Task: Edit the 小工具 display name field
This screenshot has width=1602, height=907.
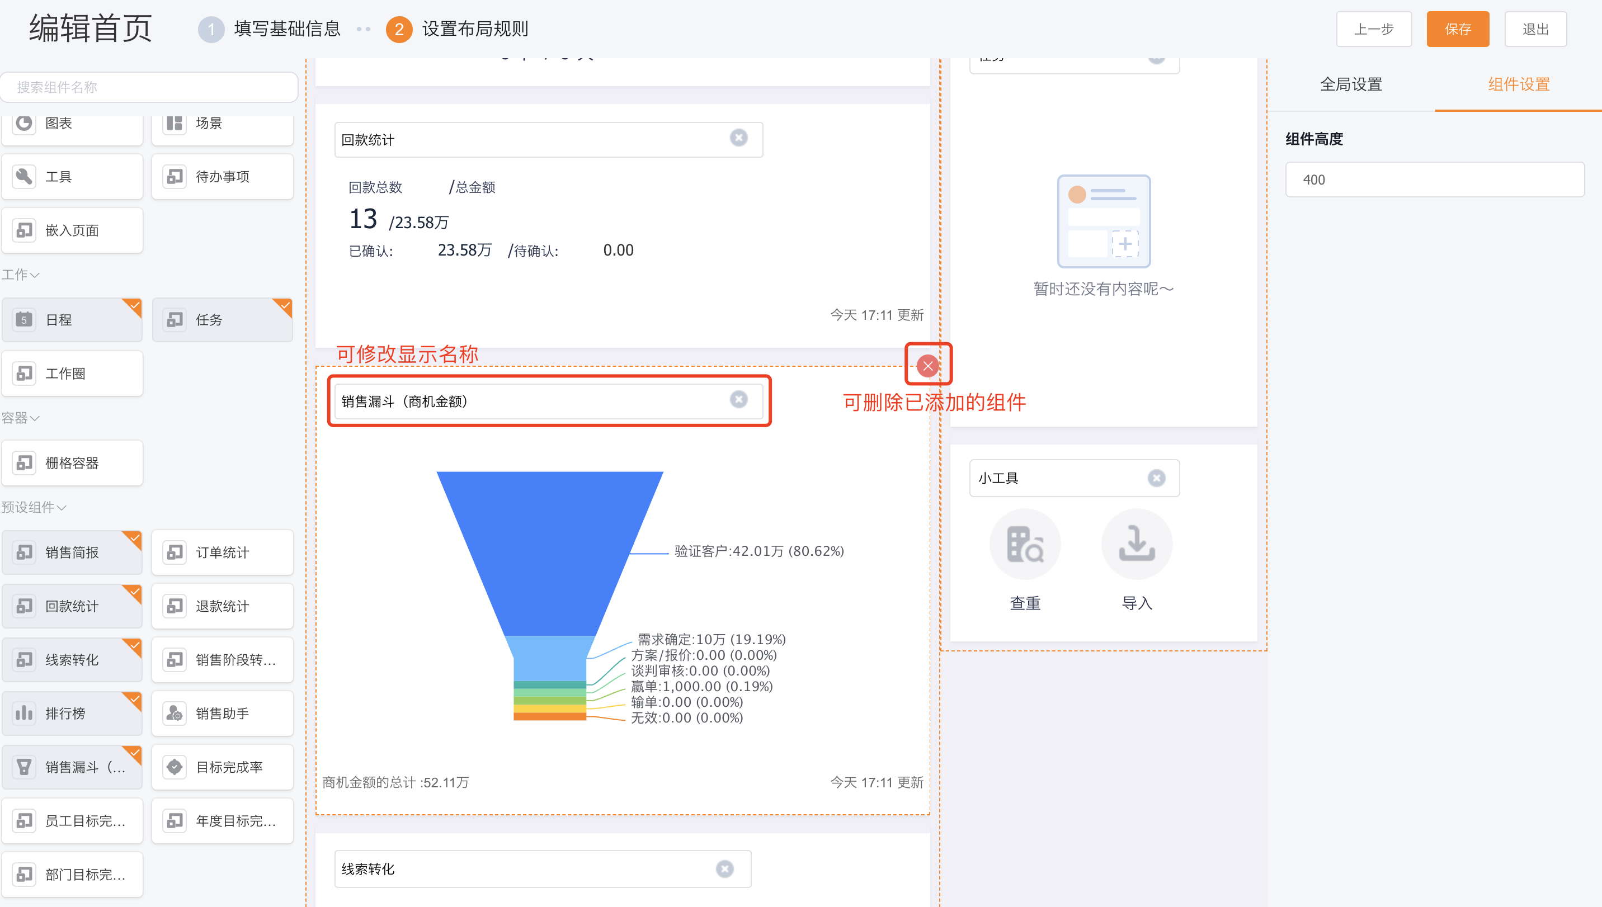Action: point(1074,479)
